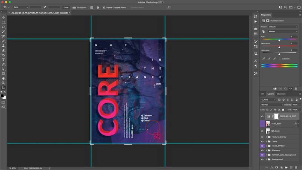Open the crop Ratio dropdown
Screen dimensions: 302x170
[21, 7]
